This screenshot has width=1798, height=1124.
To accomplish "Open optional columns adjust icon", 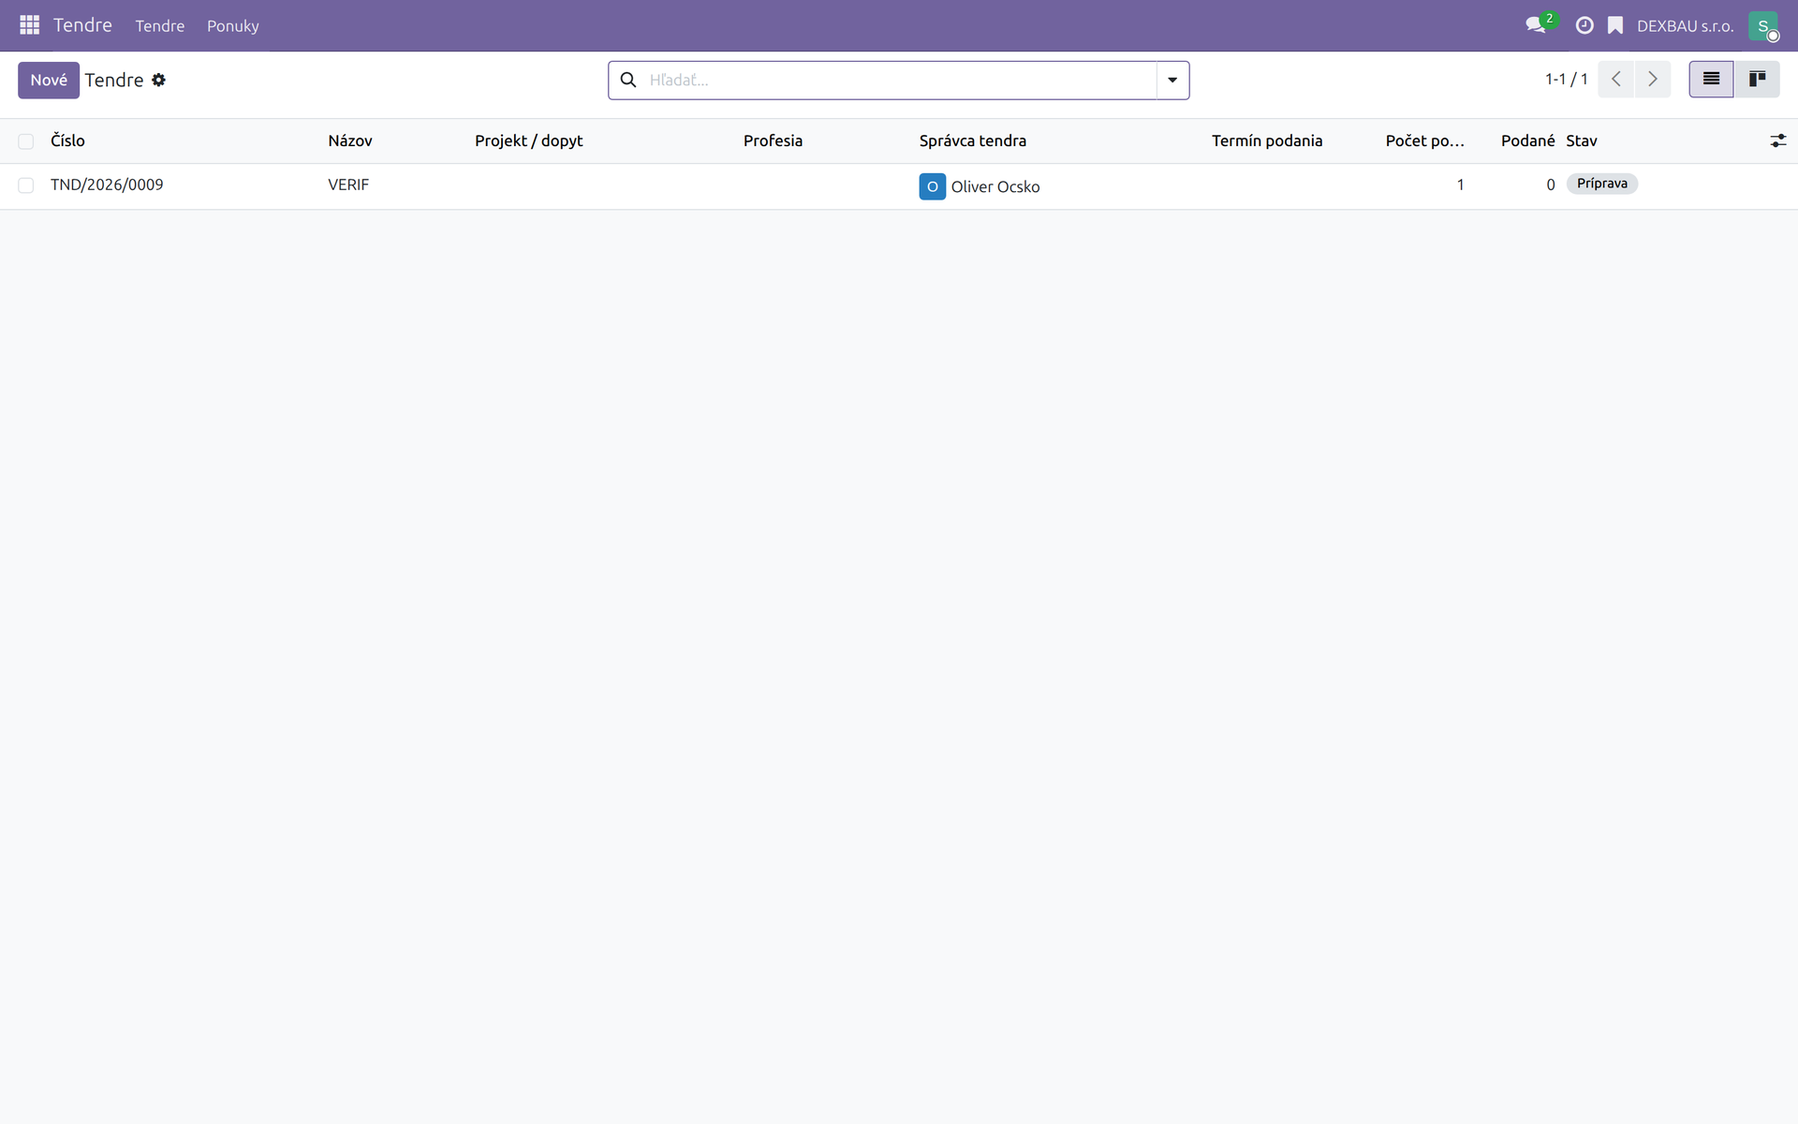I will click(1778, 140).
